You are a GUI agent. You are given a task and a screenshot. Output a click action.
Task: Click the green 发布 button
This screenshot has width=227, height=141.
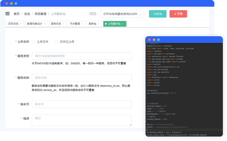pyautogui.click(x=158, y=14)
